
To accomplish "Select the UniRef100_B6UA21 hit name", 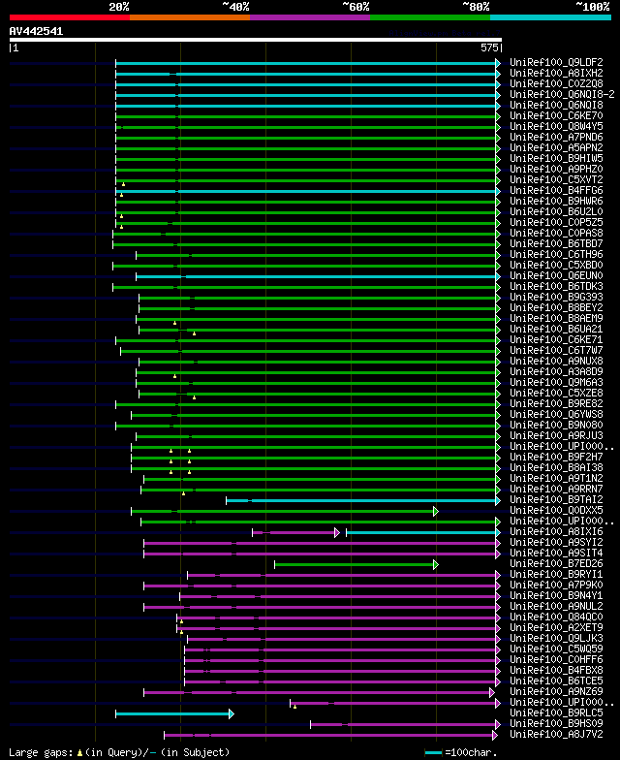I will 556,330.
